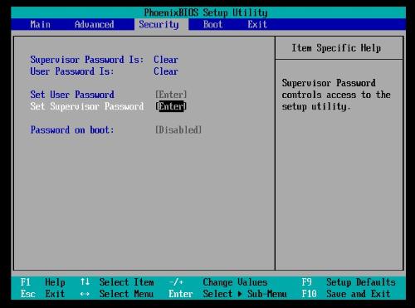Click the PhoenixBIOS Setup Utility title

206,12
